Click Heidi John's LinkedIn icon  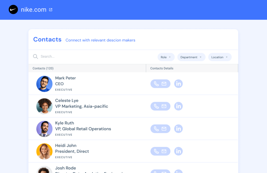tap(178, 151)
